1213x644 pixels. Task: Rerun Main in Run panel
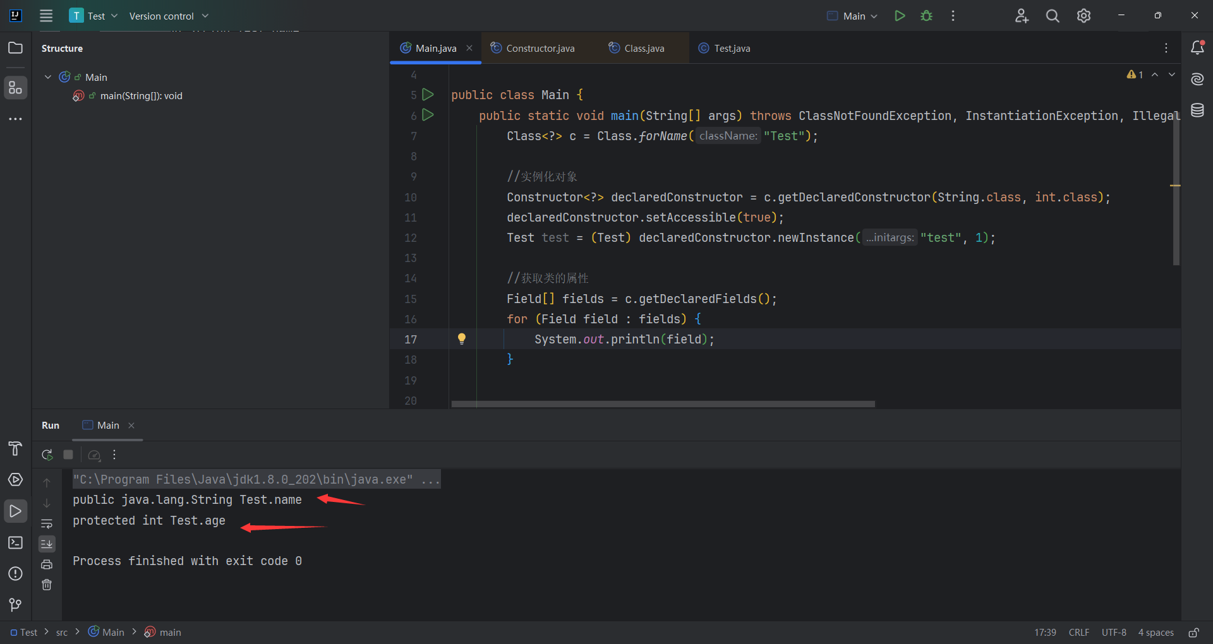click(47, 455)
